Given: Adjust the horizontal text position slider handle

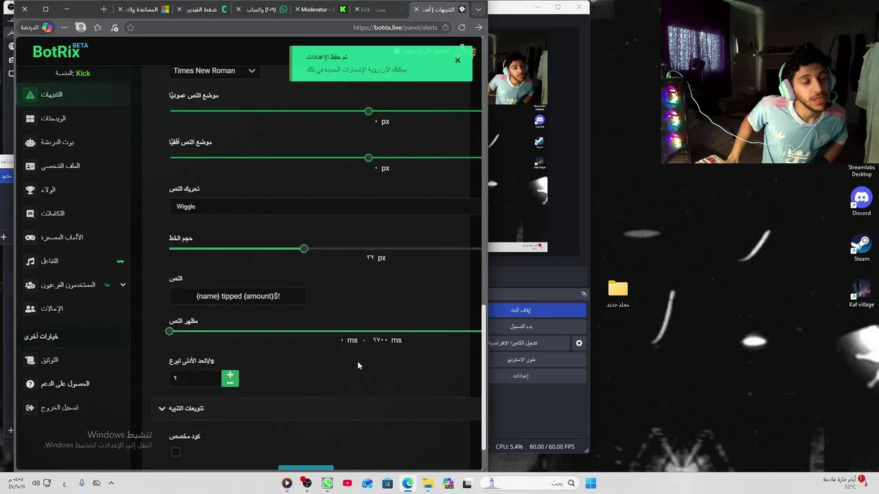Looking at the screenshot, I should click(x=369, y=158).
